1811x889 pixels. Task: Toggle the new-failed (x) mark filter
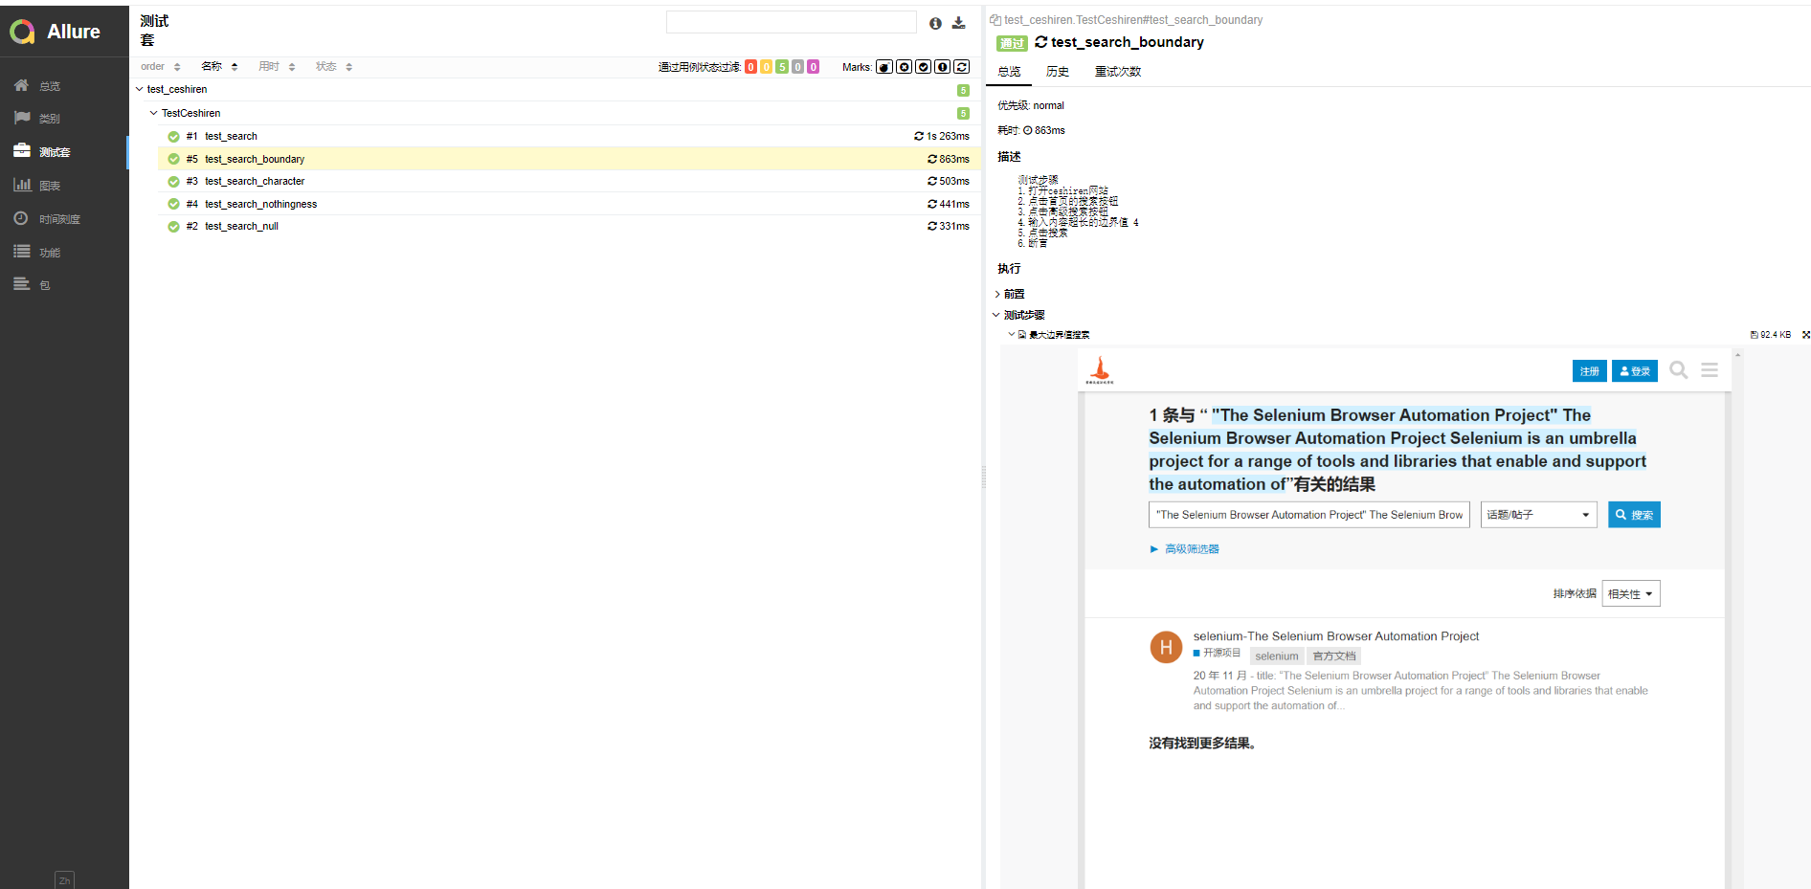(904, 67)
